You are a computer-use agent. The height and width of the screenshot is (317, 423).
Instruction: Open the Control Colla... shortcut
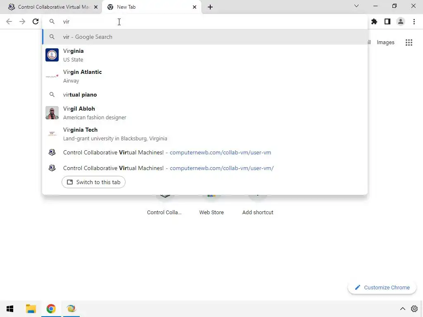point(164,205)
